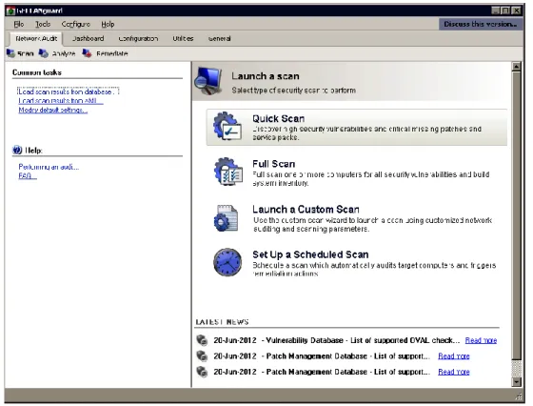The image size is (533, 406).
Task: Open the Tools menu
Action: pos(43,24)
